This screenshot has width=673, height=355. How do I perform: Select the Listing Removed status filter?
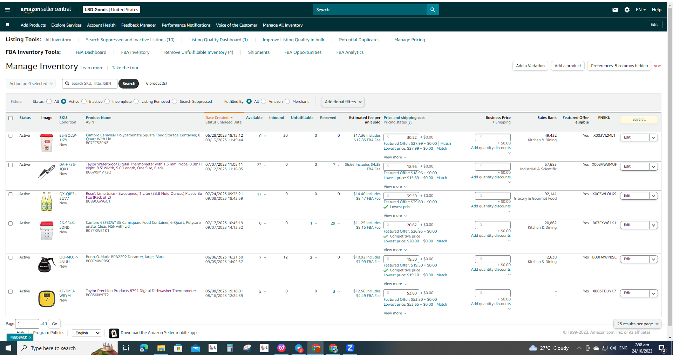(136, 101)
